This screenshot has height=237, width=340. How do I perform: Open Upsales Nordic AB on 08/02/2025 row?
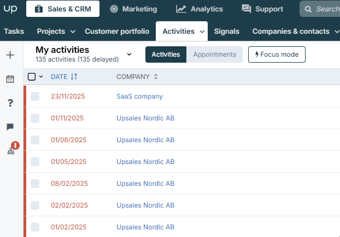pyautogui.click(x=145, y=184)
